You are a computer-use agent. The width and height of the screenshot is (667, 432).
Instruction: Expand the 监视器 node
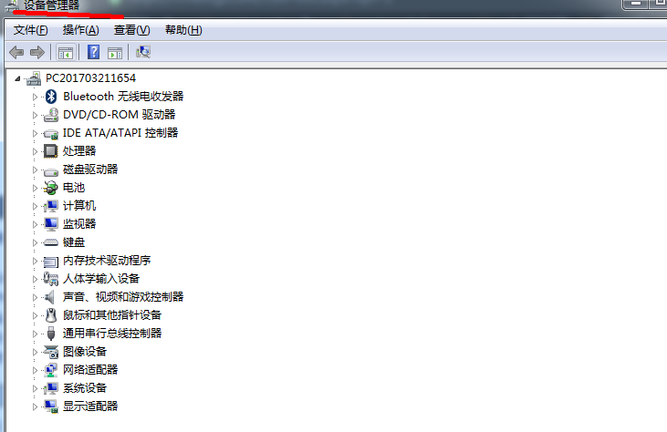coord(35,225)
